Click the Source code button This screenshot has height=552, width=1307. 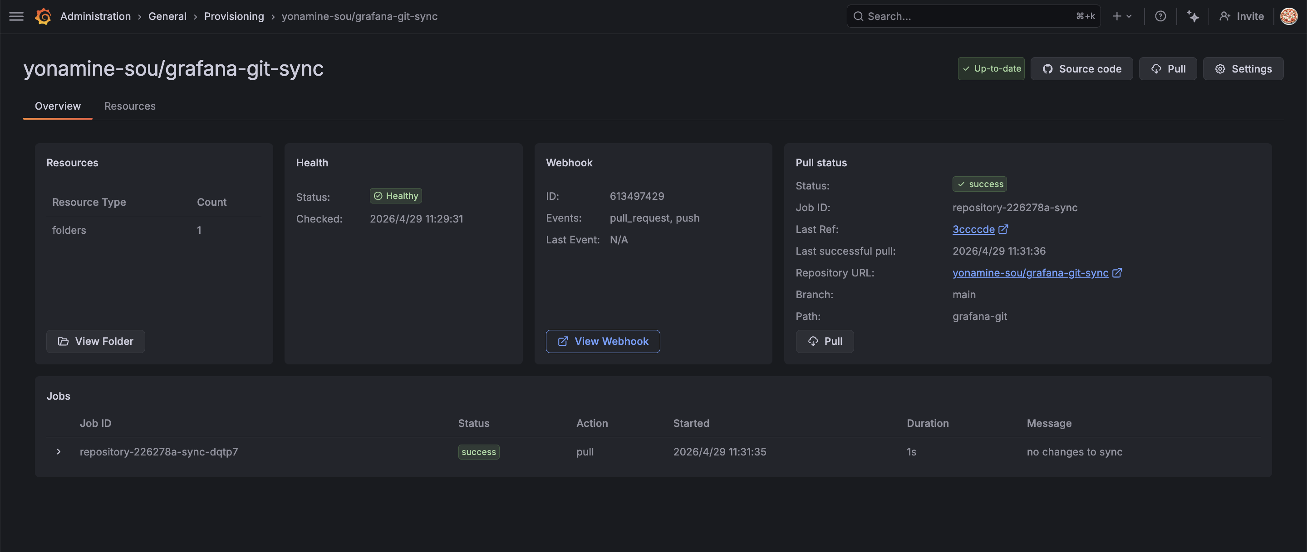1081,68
